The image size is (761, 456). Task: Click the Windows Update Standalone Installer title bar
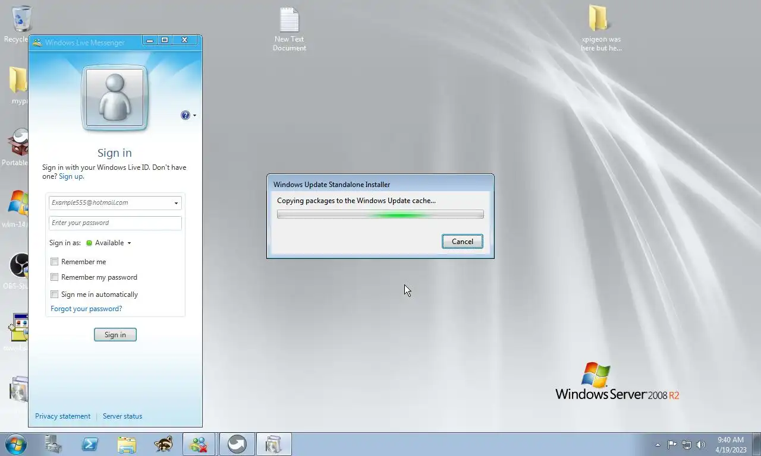point(380,185)
